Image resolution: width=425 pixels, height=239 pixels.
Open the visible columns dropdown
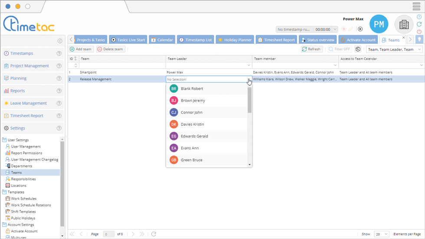pos(394,49)
